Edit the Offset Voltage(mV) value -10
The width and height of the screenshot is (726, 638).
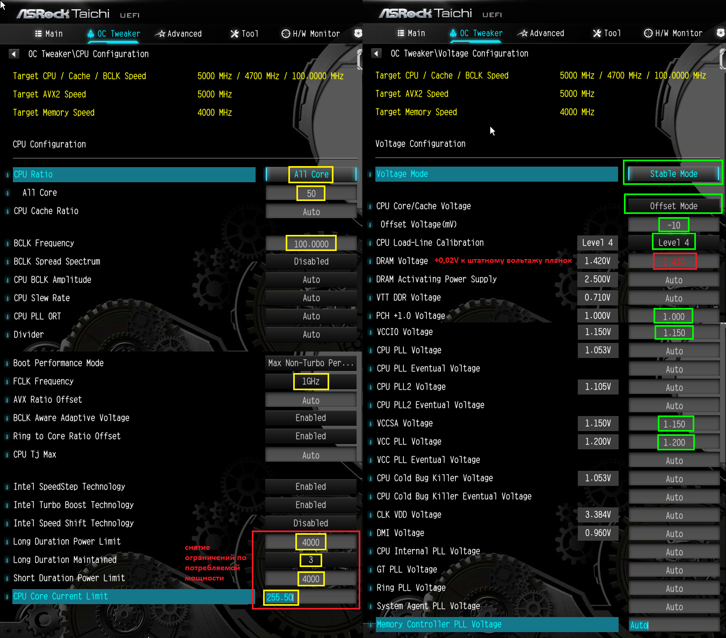pos(673,225)
